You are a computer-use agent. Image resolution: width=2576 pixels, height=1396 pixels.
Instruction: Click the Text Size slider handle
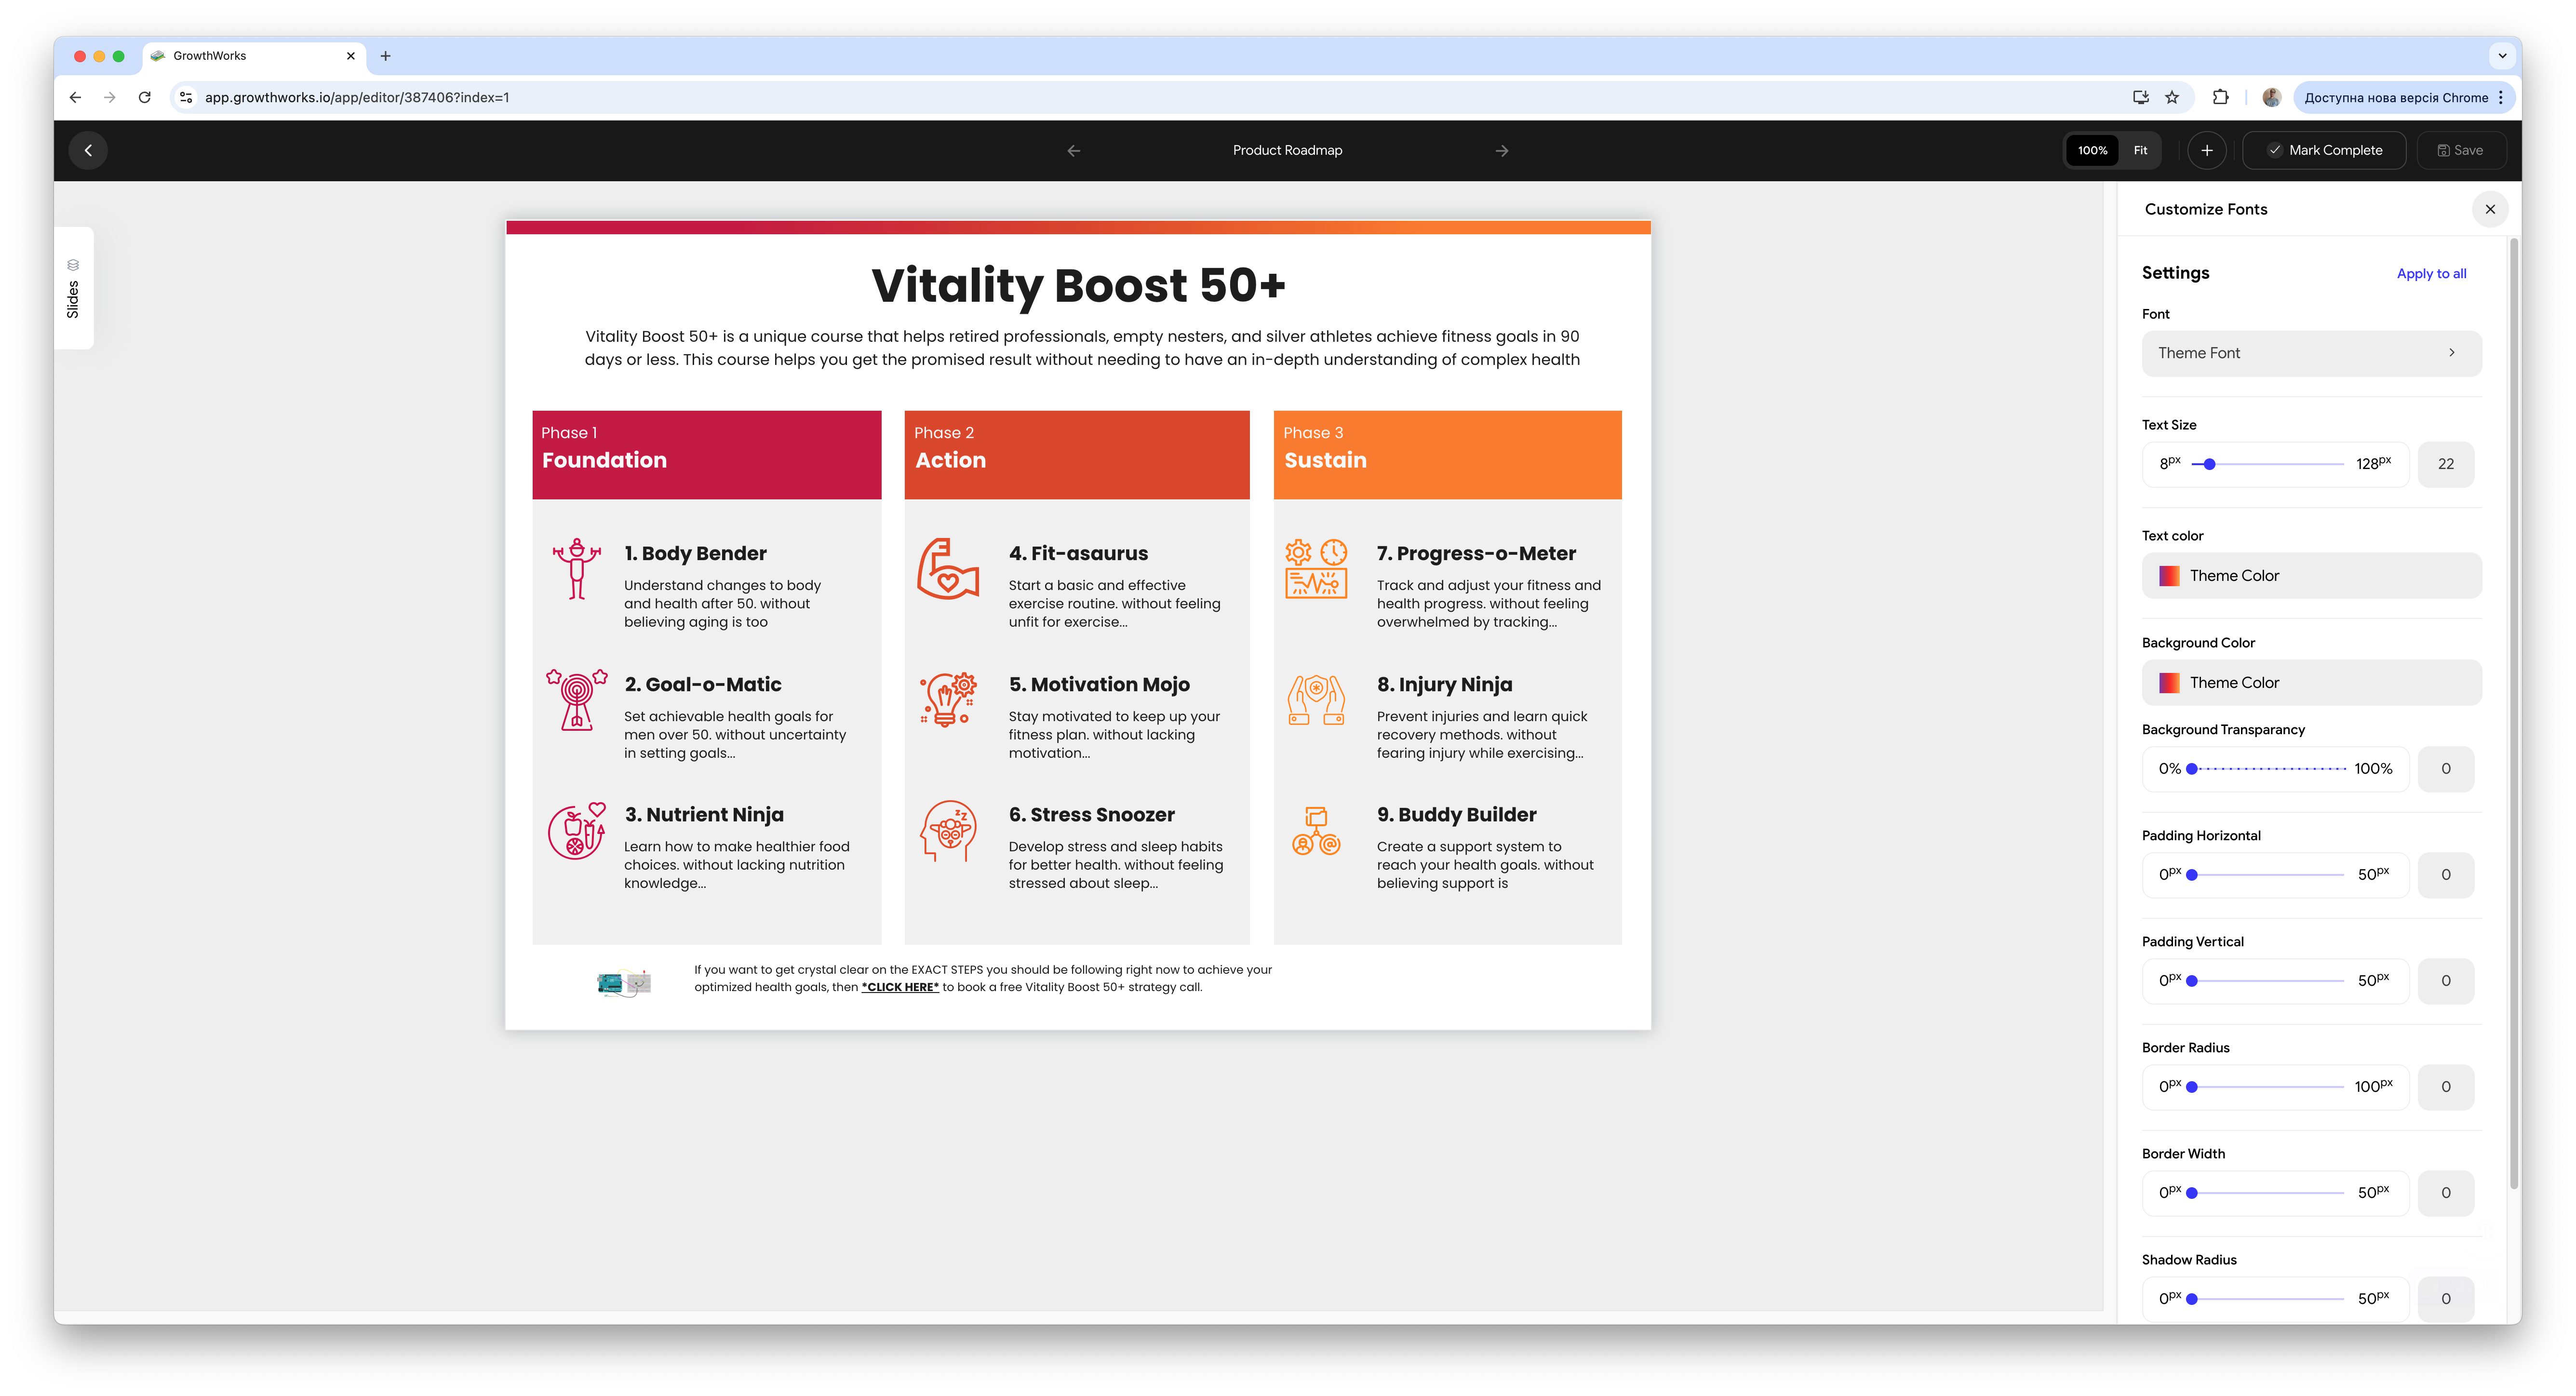click(x=2209, y=464)
